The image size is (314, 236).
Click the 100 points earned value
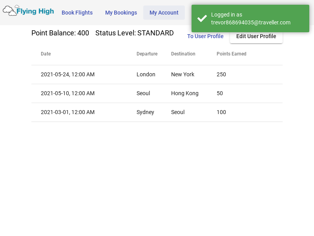221,112
